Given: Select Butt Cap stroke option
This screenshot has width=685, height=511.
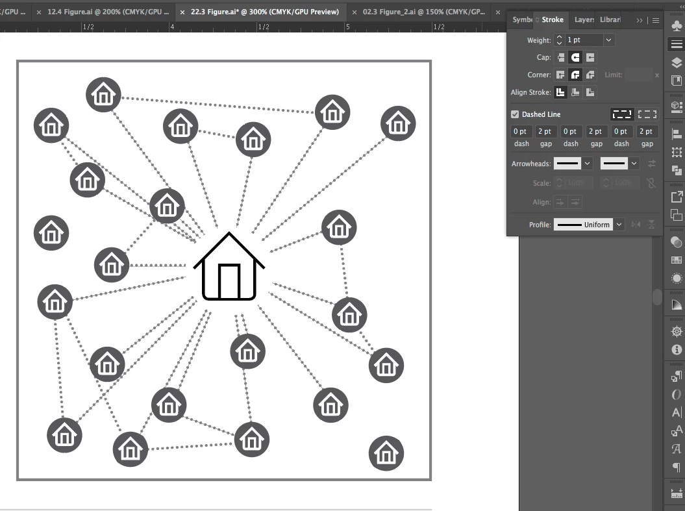Looking at the screenshot, I should (560, 57).
